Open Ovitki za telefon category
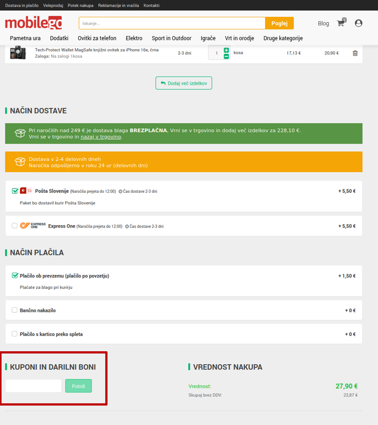 coord(97,38)
